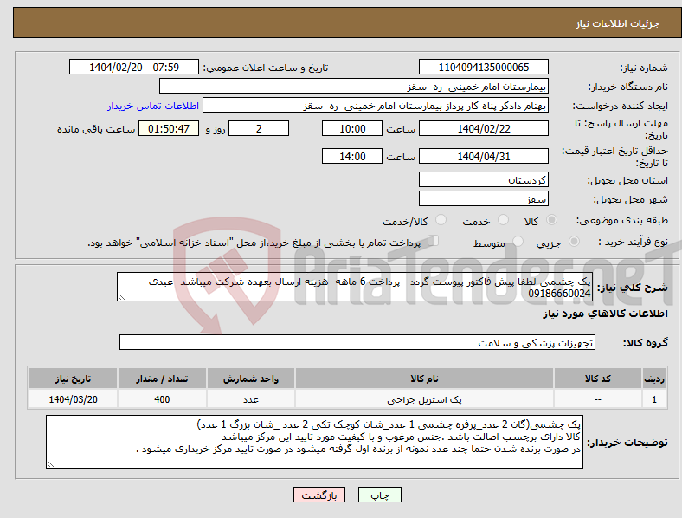Click the جزئیات اطلاعات نیاز page title
This screenshot has height=518, width=682.
(x=618, y=23)
